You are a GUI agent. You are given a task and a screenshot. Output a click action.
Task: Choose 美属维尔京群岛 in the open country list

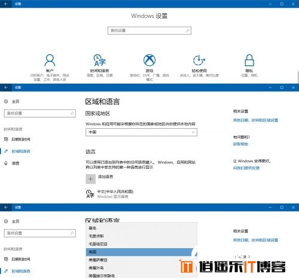click(141, 276)
